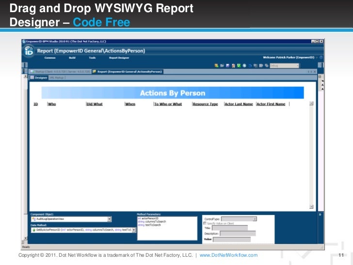Select the actorPersonID method parameter
This screenshot has width=353, height=265.
pos(148,218)
